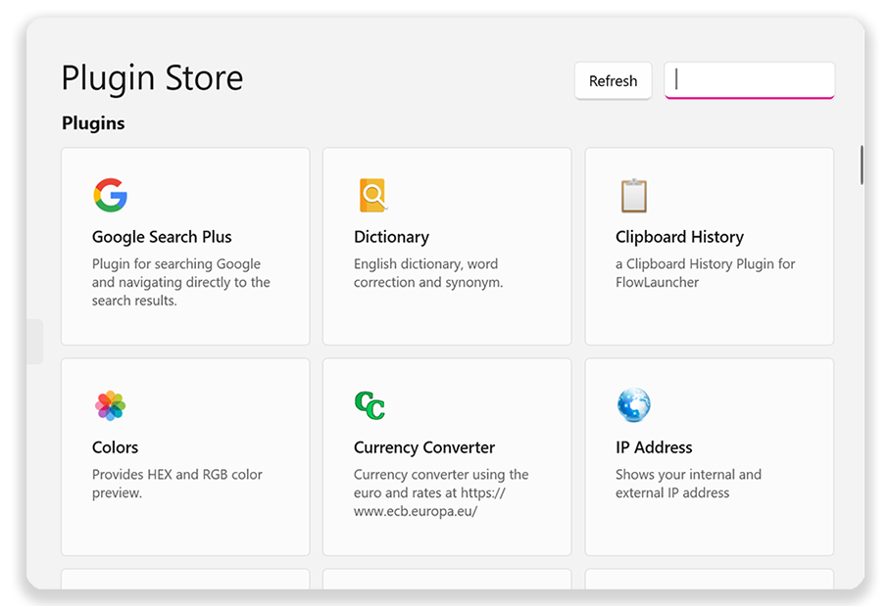The height and width of the screenshot is (606, 889).
Task: Click the Google Search Plus description text
Action: tap(181, 282)
